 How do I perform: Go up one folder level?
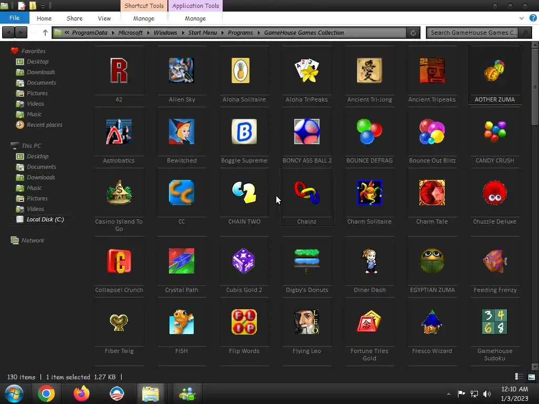(x=45, y=33)
